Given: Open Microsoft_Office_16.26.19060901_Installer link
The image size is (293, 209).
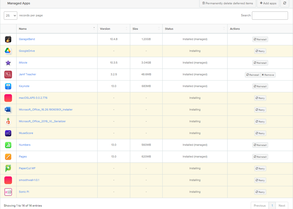Looking at the screenshot, I should tap(46, 110).
